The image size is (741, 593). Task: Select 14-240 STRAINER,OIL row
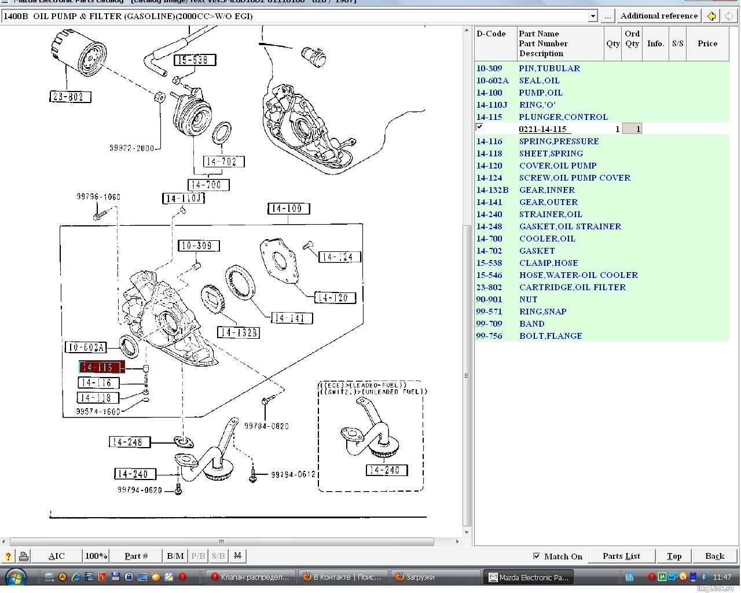tap(602, 214)
